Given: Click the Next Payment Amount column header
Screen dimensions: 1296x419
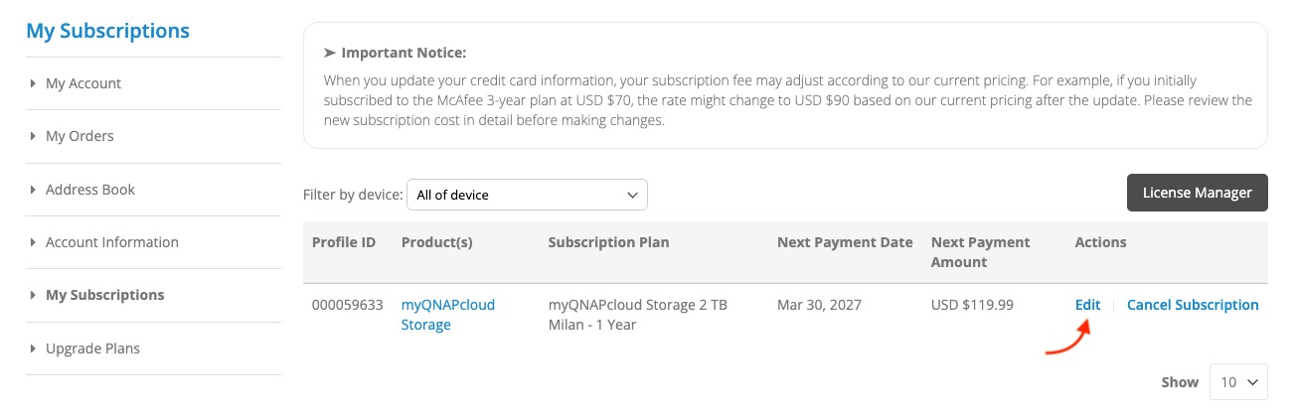Looking at the screenshot, I should click(980, 252).
